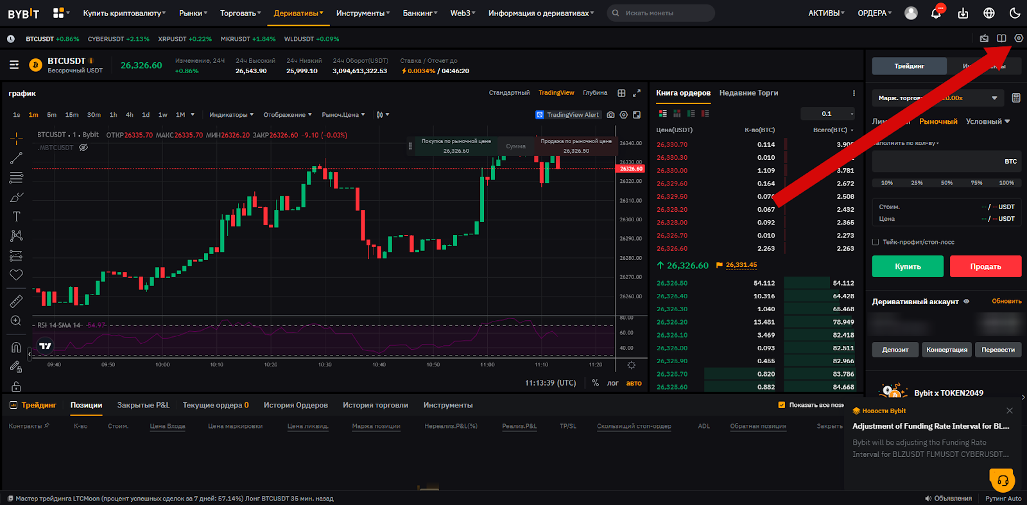This screenshot has width=1027, height=505.
Task: Take a chart snapshot with the camera icon
Action: [610, 115]
